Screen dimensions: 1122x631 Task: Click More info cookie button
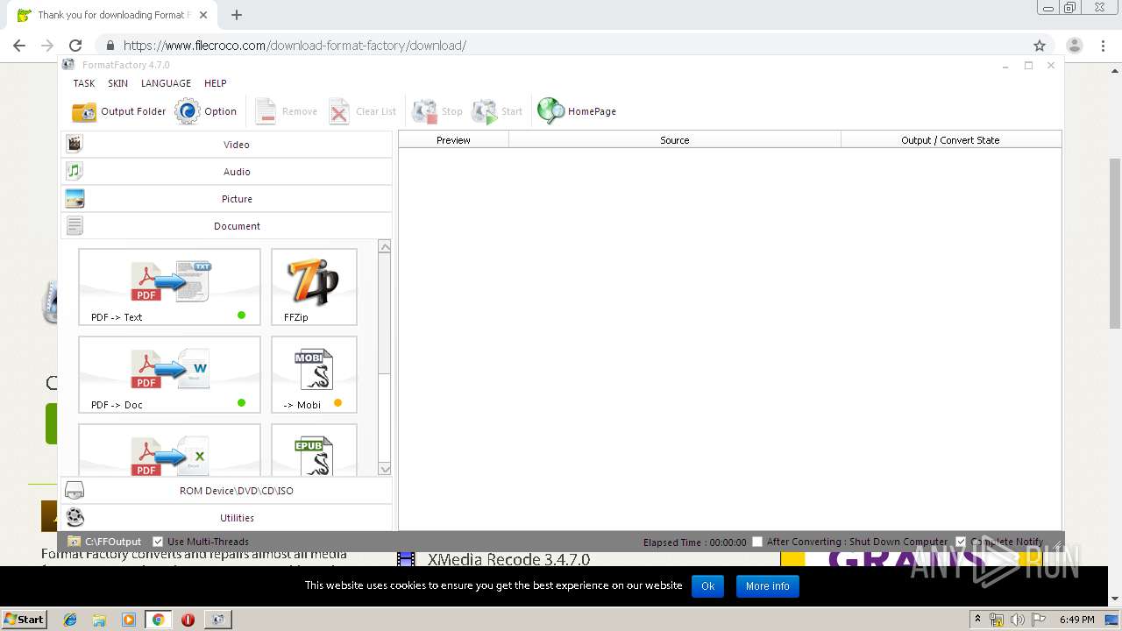[x=768, y=586]
